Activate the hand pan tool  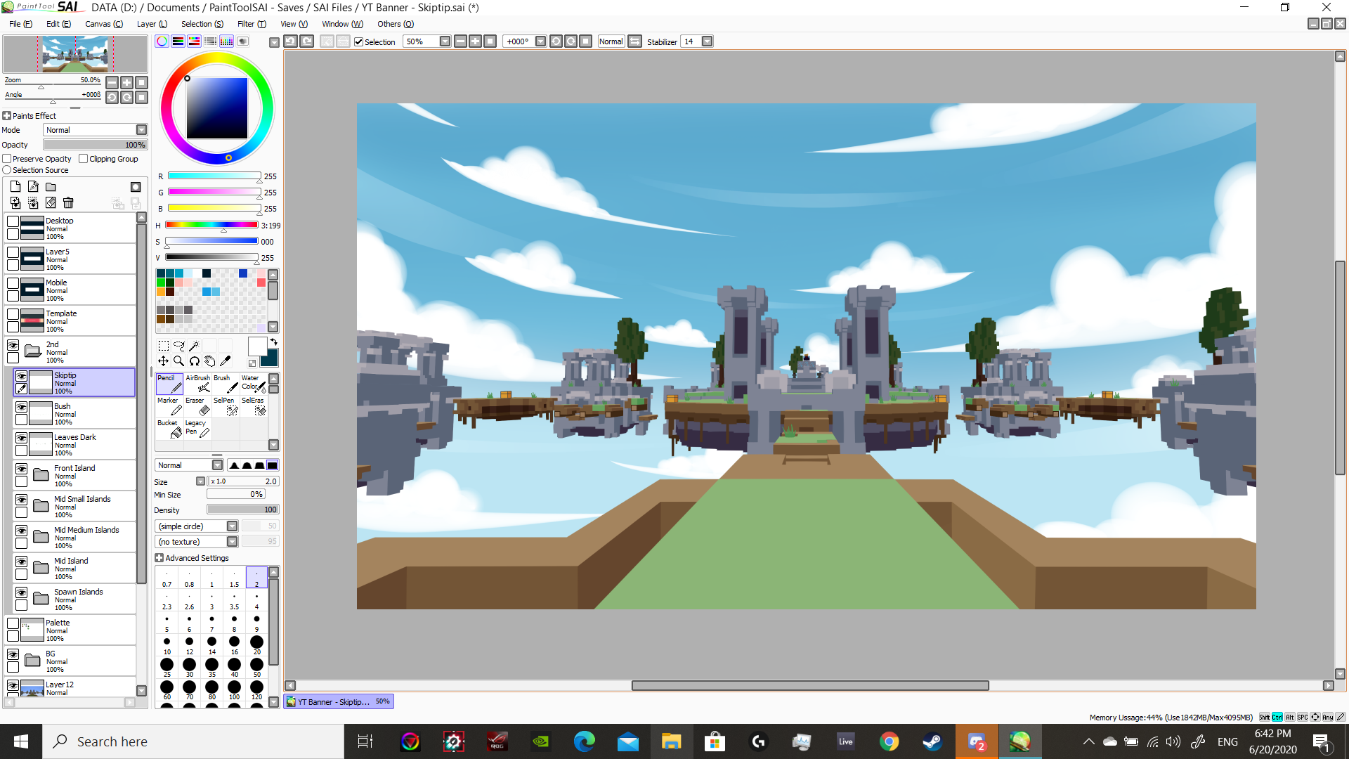tap(209, 361)
